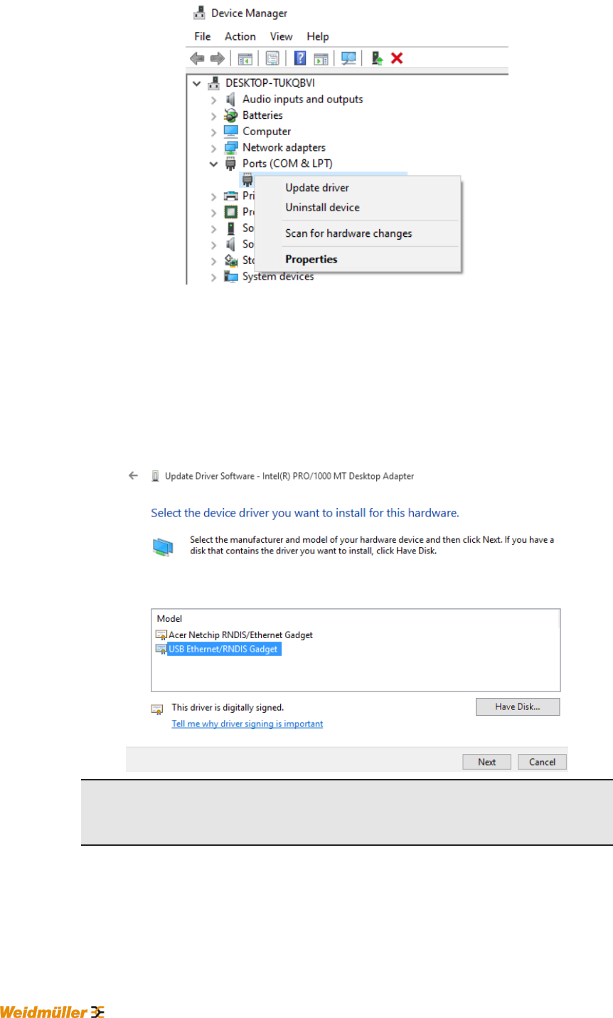Expand the node beside the processor chip icon
Viewport: 613px width, 1018px height.
point(213,213)
